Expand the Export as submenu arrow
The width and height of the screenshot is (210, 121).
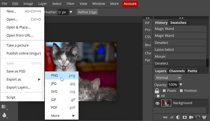39,79
